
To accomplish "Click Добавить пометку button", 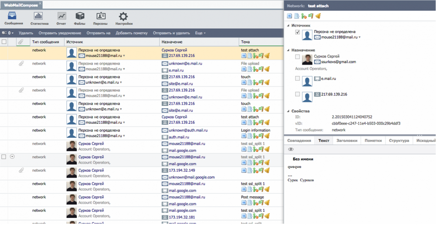I will 132,33.
